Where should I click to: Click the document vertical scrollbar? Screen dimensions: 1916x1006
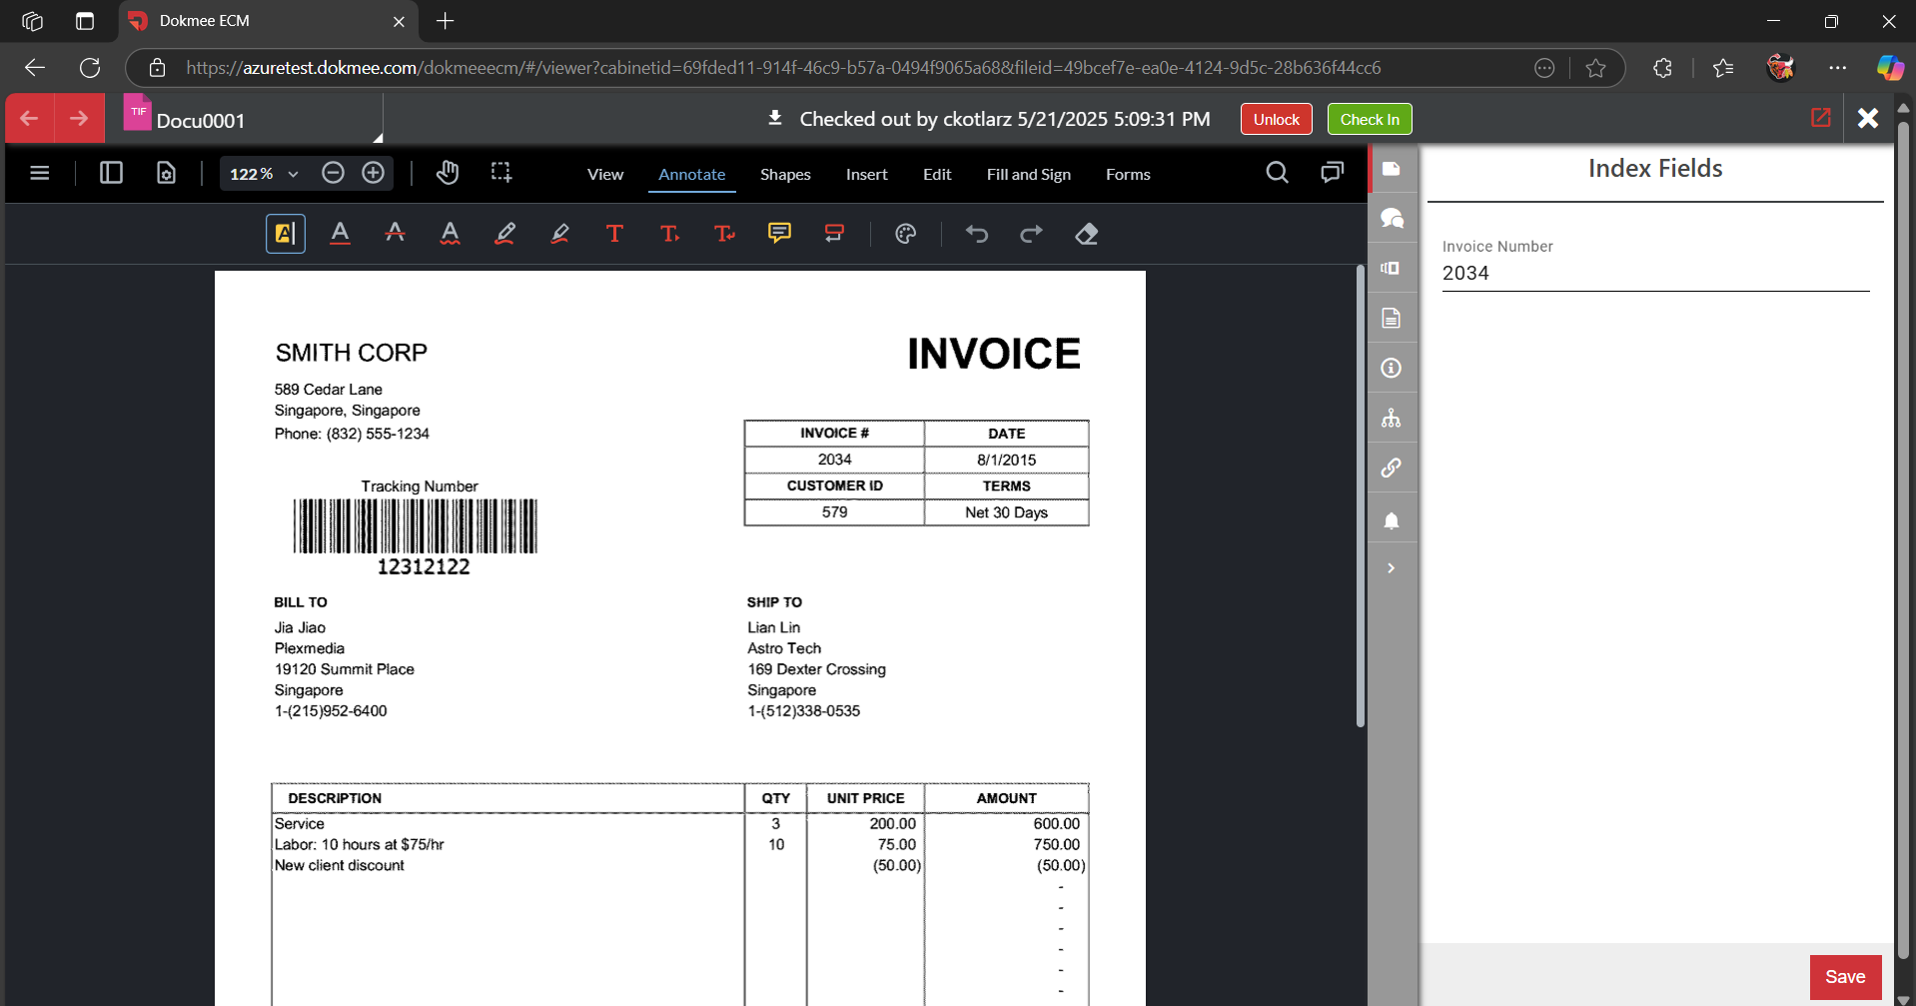point(1360,497)
